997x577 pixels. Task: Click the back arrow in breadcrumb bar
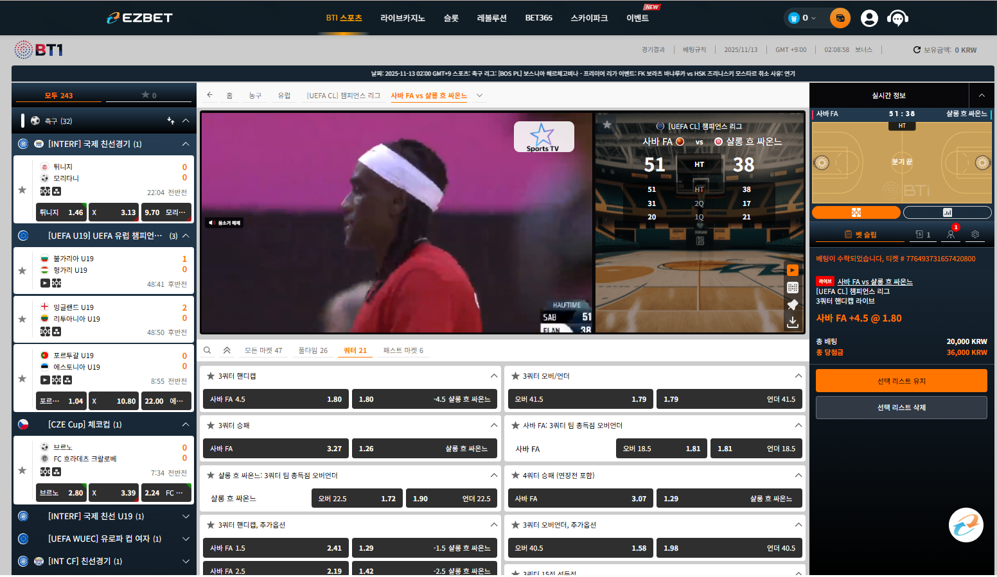209,95
